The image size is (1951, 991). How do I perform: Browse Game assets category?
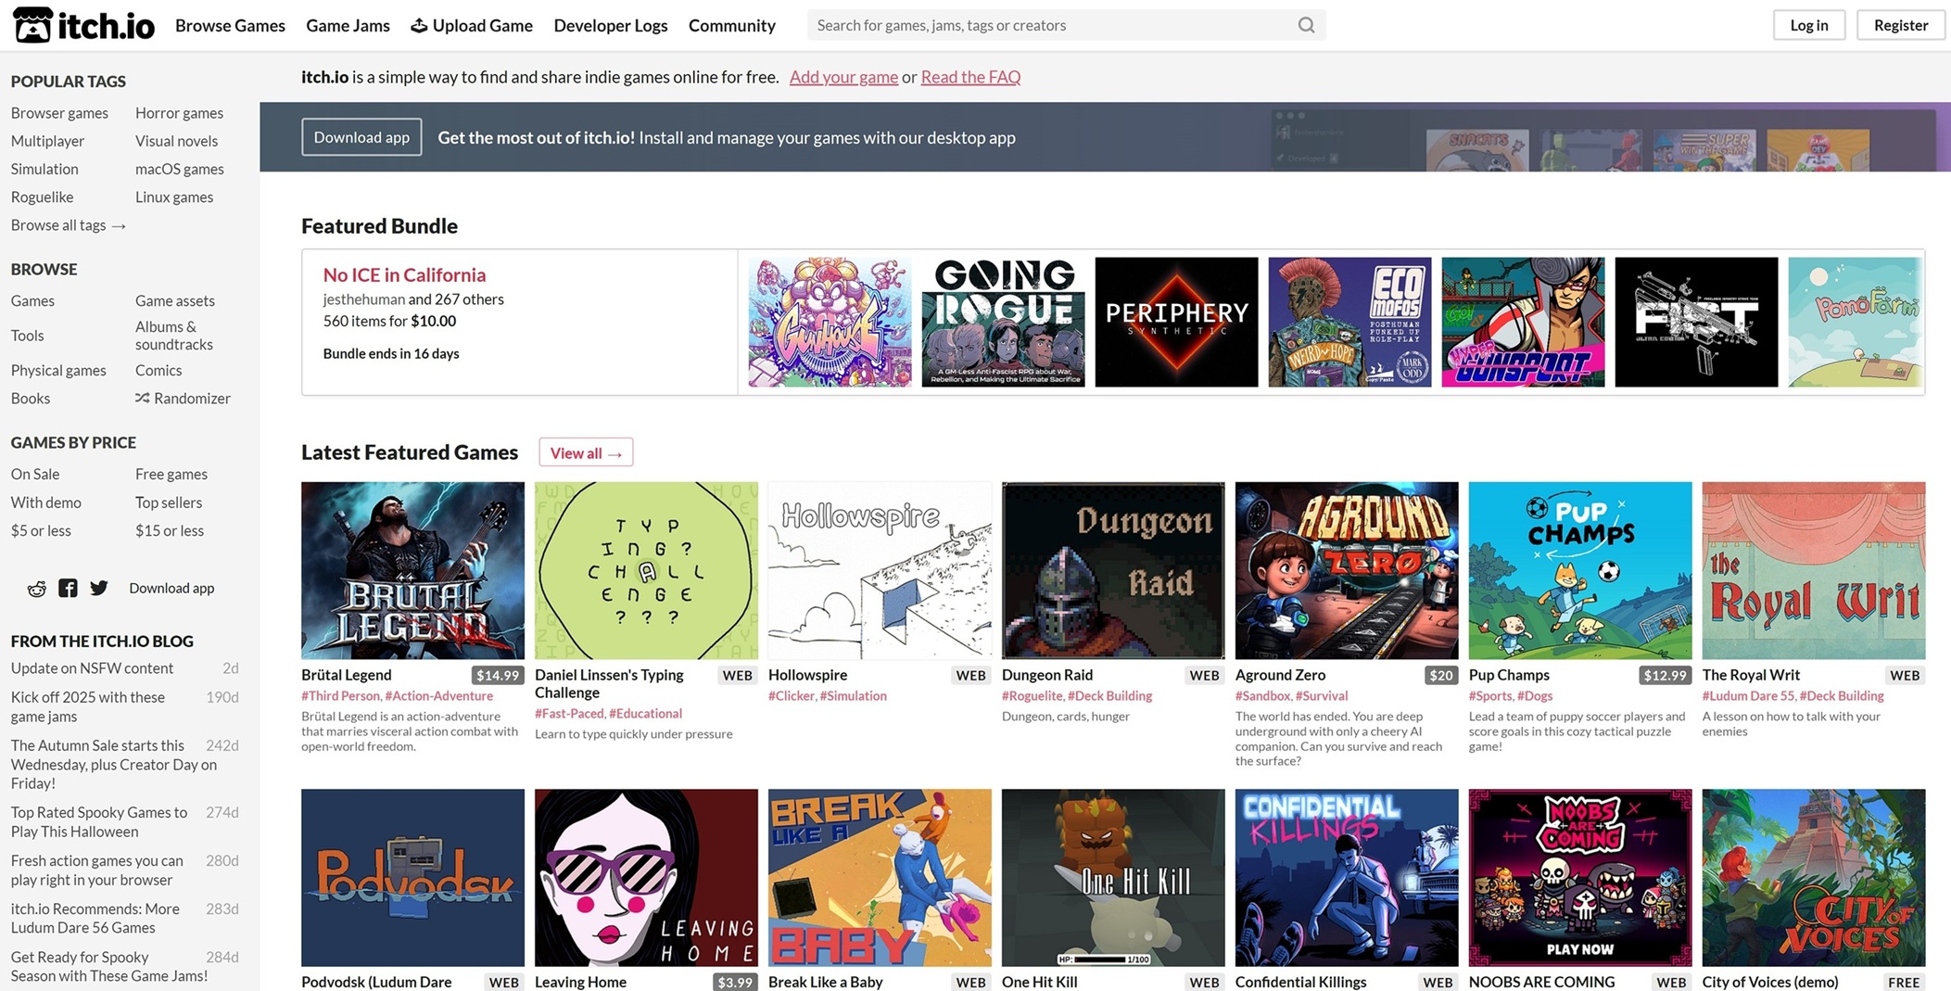(x=175, y=300)
